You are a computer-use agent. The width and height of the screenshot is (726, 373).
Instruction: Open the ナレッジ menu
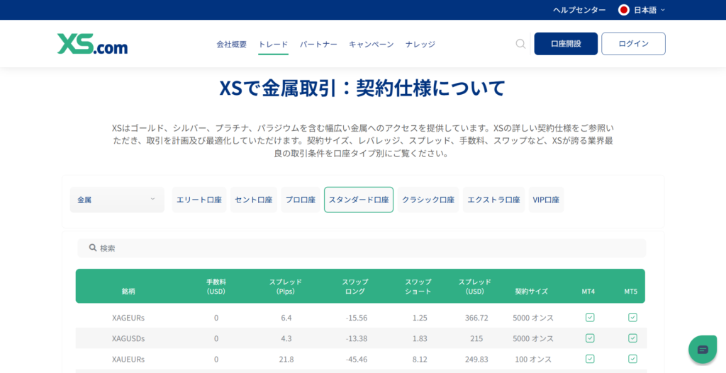[x=420, y=45]
